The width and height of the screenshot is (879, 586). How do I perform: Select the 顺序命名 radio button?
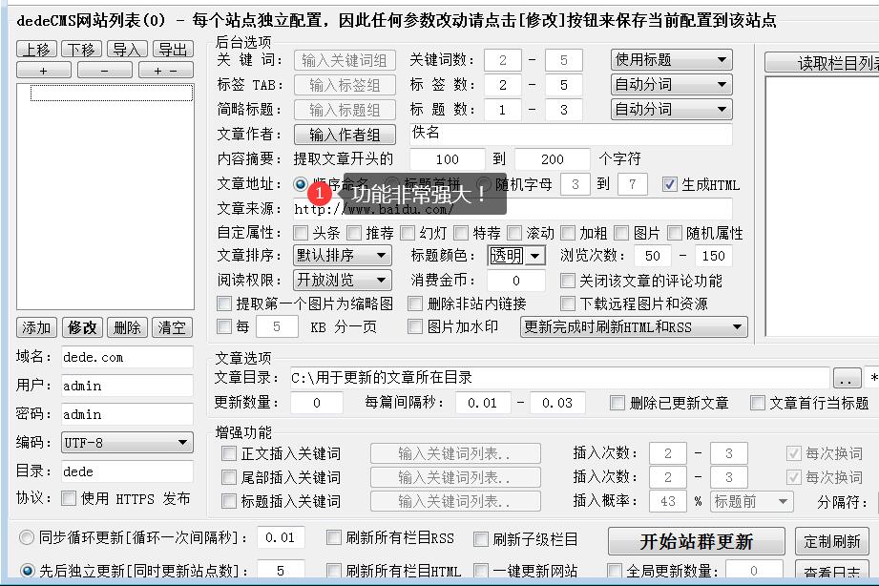point(301,184)
